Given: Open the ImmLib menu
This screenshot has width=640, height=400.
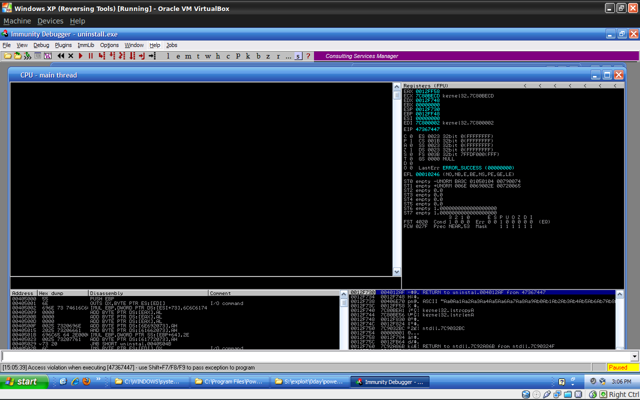Looking at the screenshot, I should tap(86, 45).
